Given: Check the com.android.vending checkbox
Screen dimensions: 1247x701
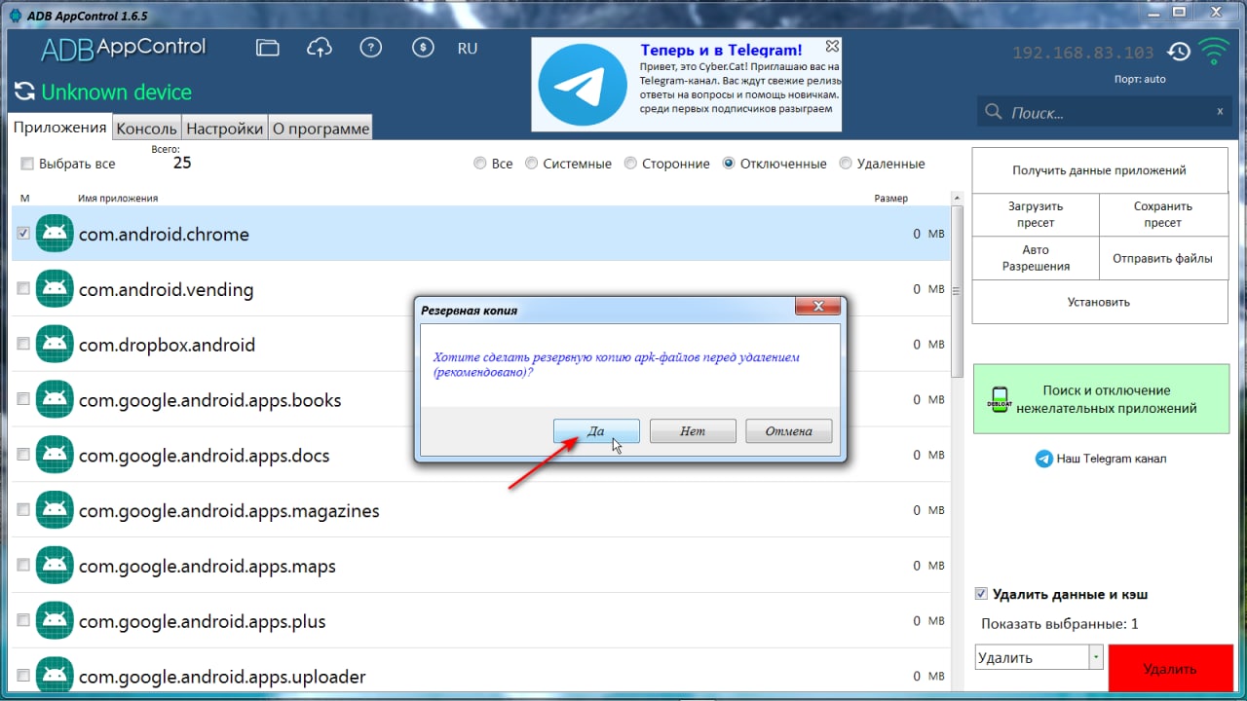Looking at the screenshot, I should tap(23, 289).
